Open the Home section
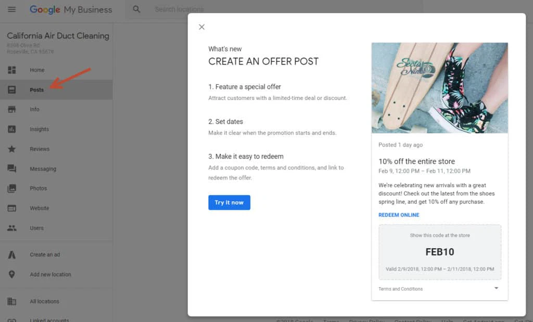The image size is (533, 322). pyautogui.click(x=37, y=70)
